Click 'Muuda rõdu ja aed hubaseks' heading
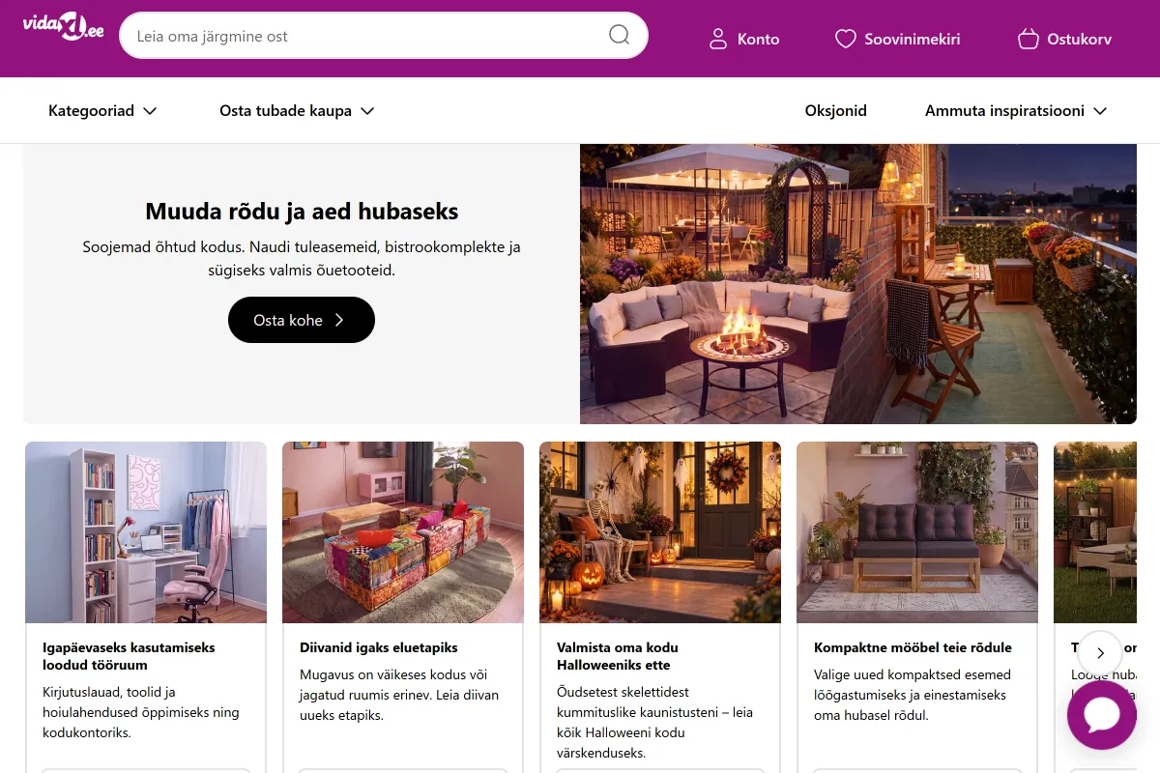This screenshot has width=1160, height=773. click(302, 211)
